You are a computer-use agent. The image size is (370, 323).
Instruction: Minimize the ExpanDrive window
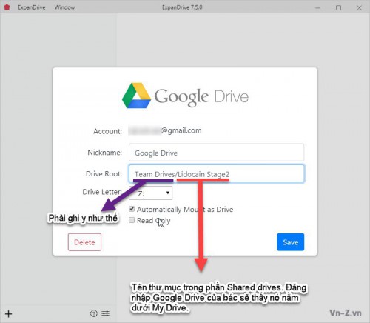317,7
